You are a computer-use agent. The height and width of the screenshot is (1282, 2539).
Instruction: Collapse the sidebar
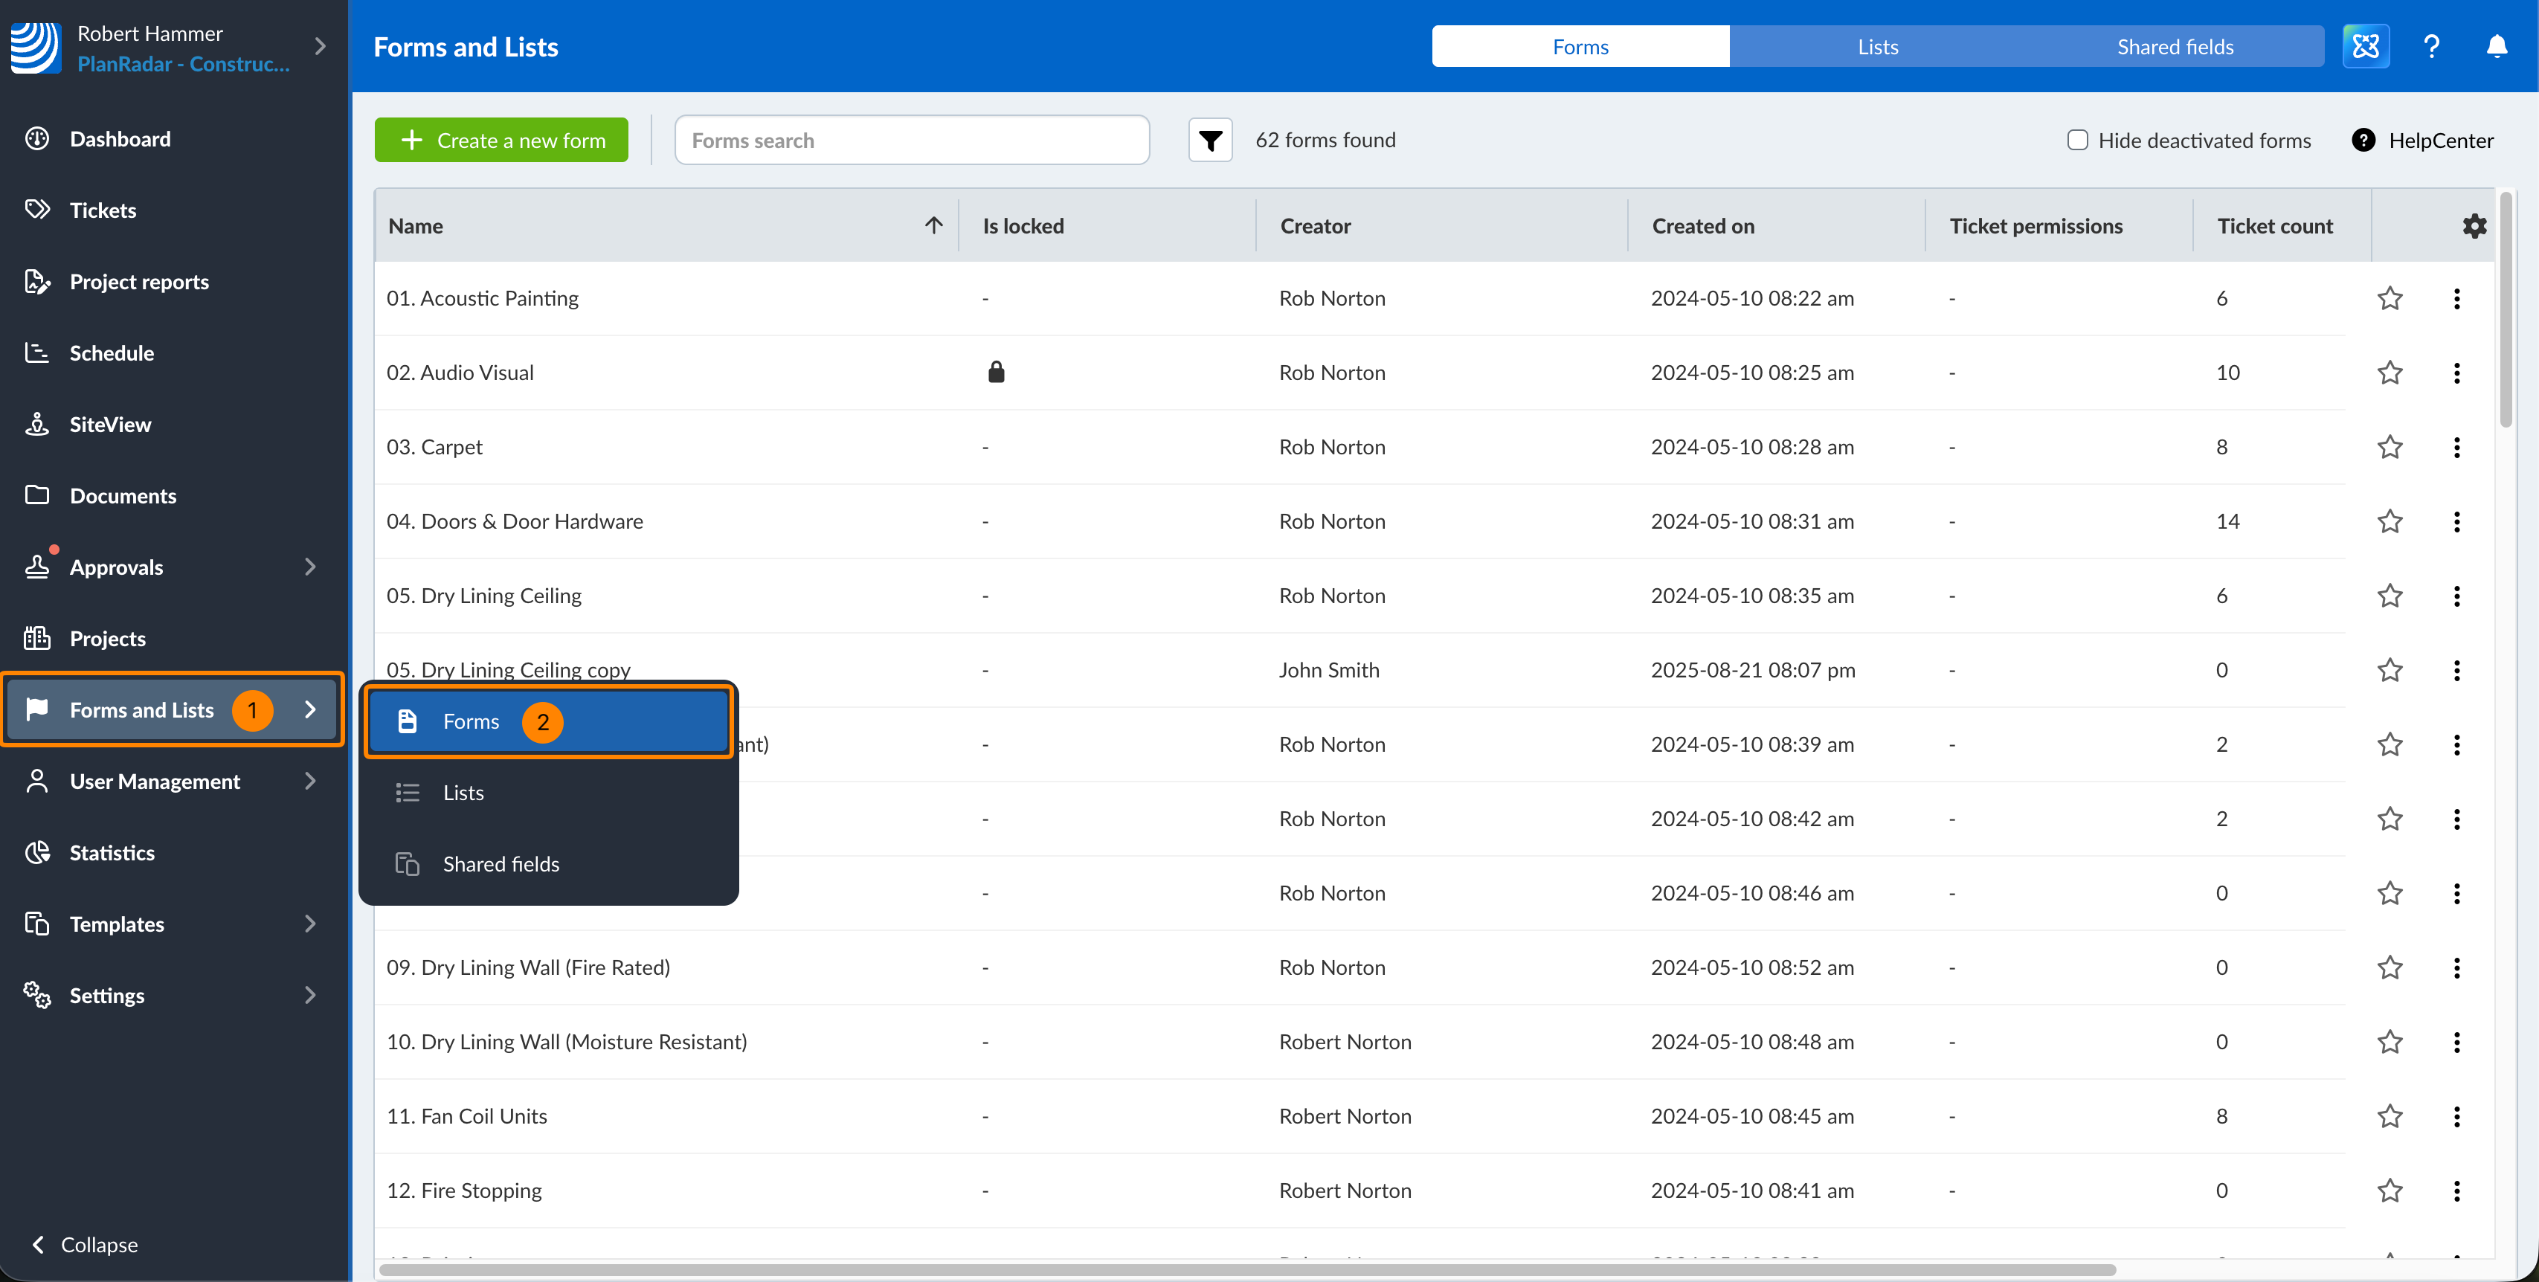(85, 1245)
